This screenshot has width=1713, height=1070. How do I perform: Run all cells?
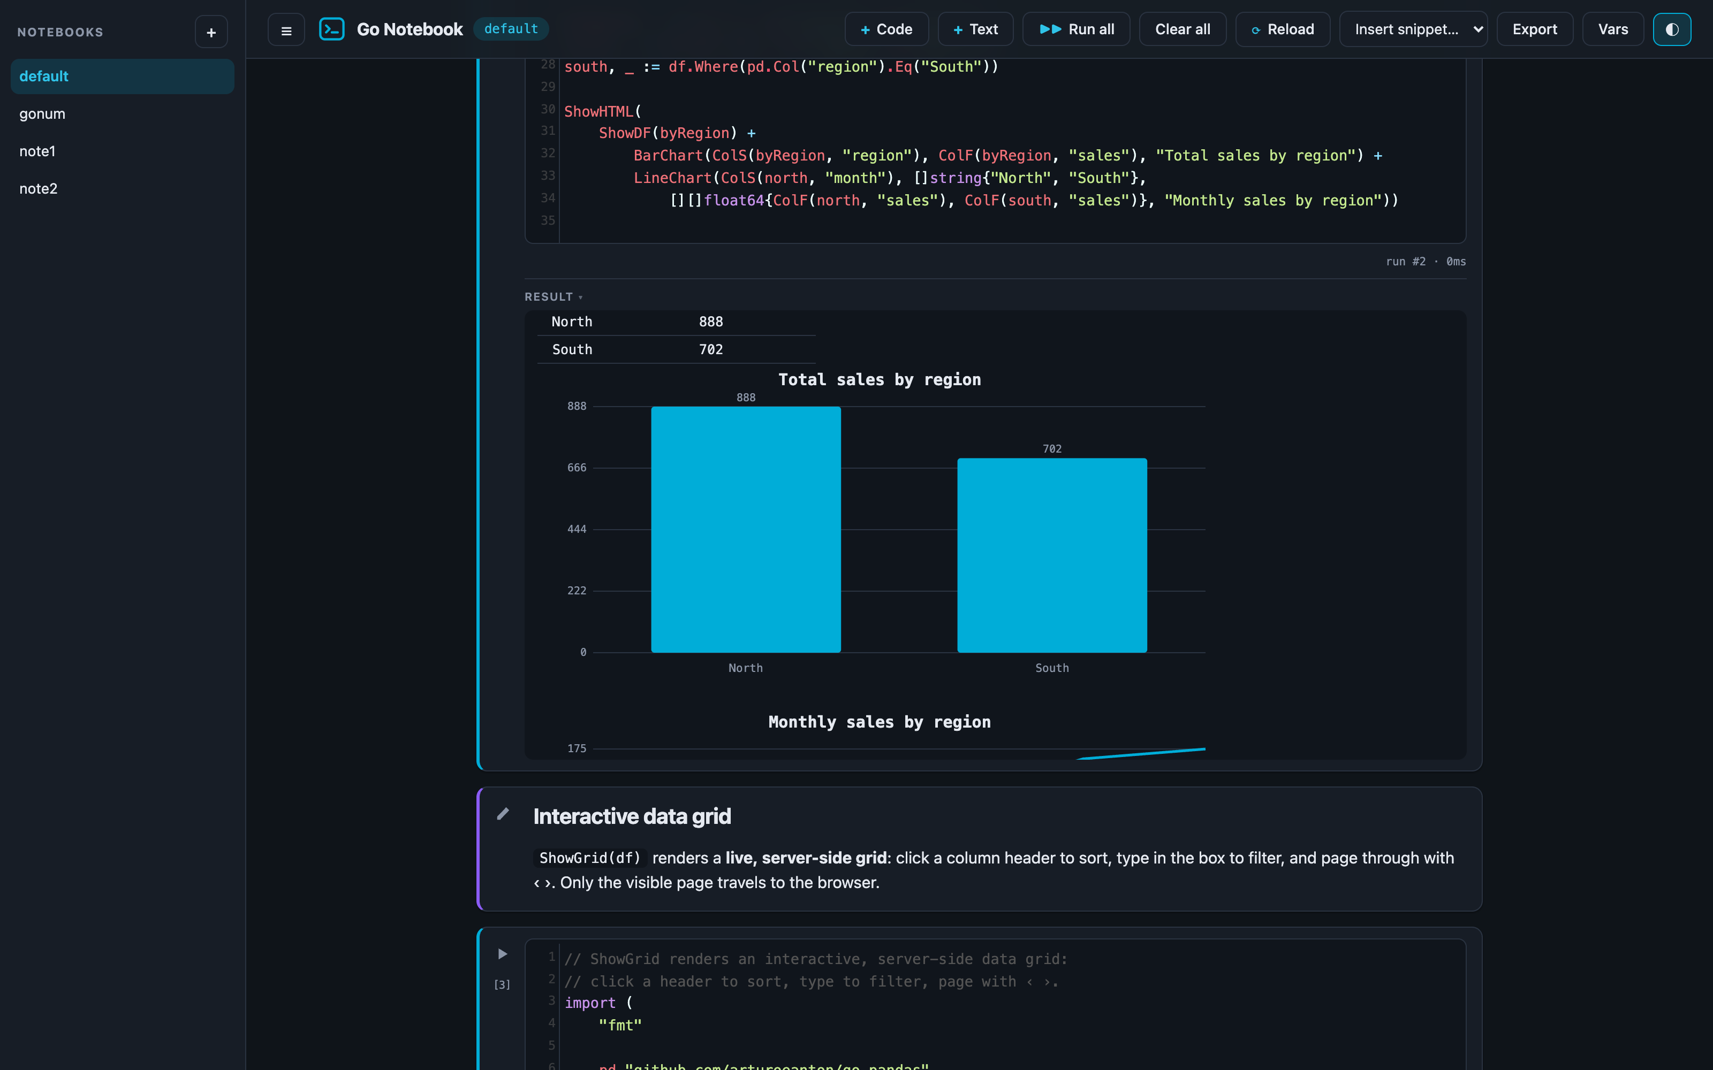point(1076,30)
